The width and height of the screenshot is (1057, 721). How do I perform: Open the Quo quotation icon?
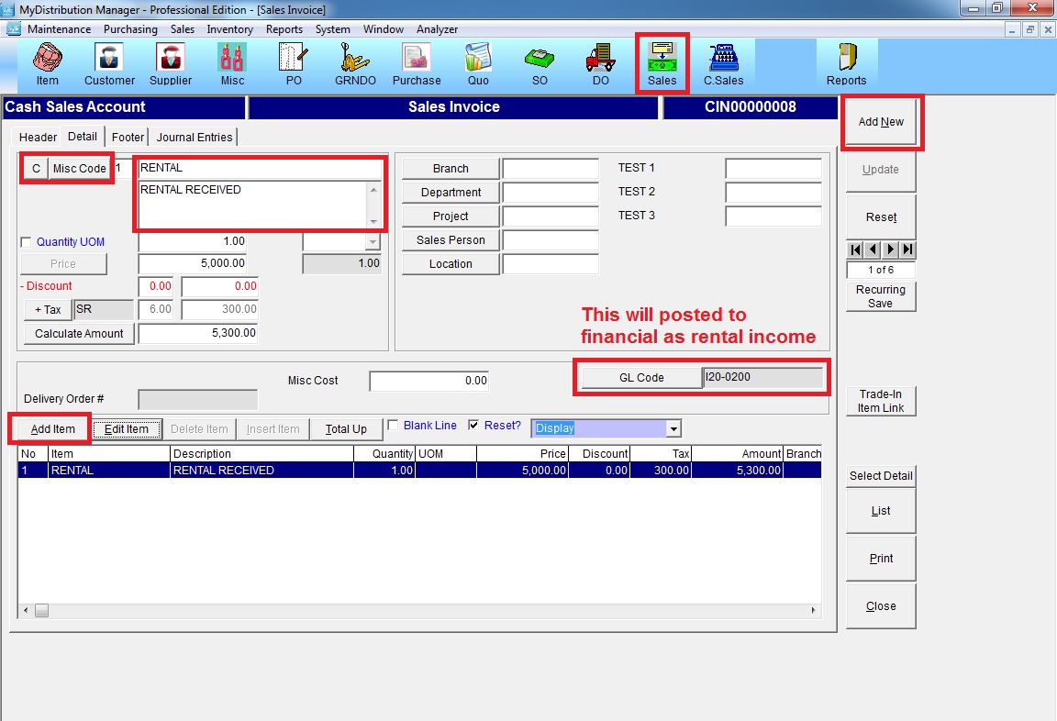478,64
